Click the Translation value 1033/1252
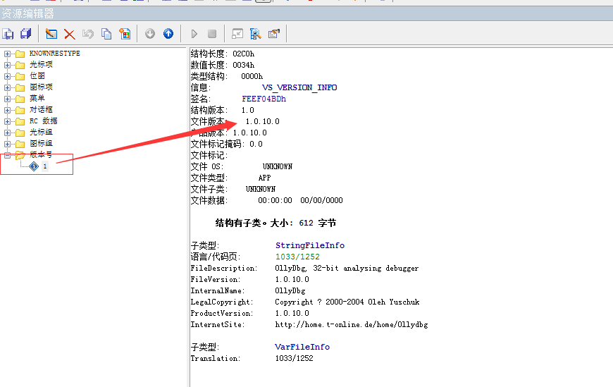 point(294,358)
